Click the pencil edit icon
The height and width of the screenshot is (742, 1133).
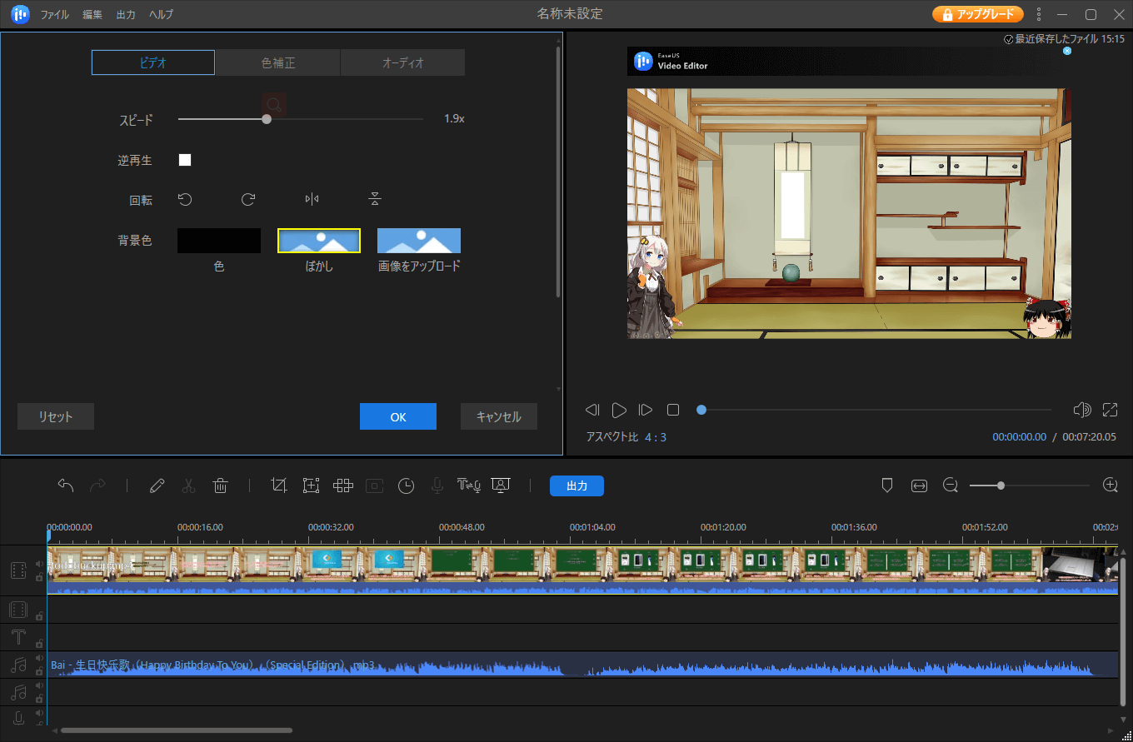coord(157,486)
